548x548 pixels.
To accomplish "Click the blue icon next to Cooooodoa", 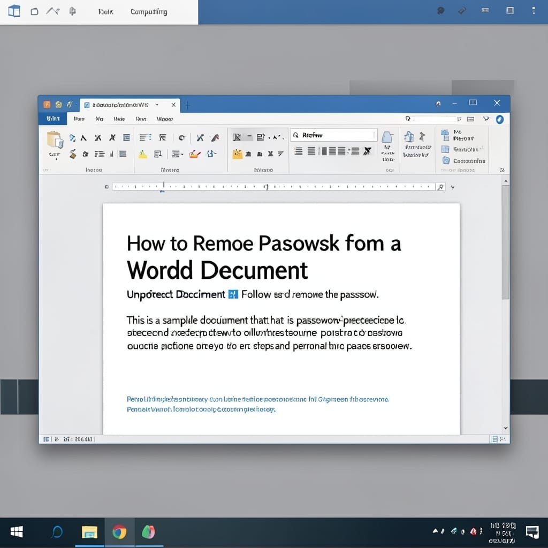I will pyautogui.click(x=446, y=161).
